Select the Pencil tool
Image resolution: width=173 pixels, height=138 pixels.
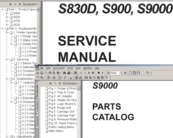(x=65, y=78)
